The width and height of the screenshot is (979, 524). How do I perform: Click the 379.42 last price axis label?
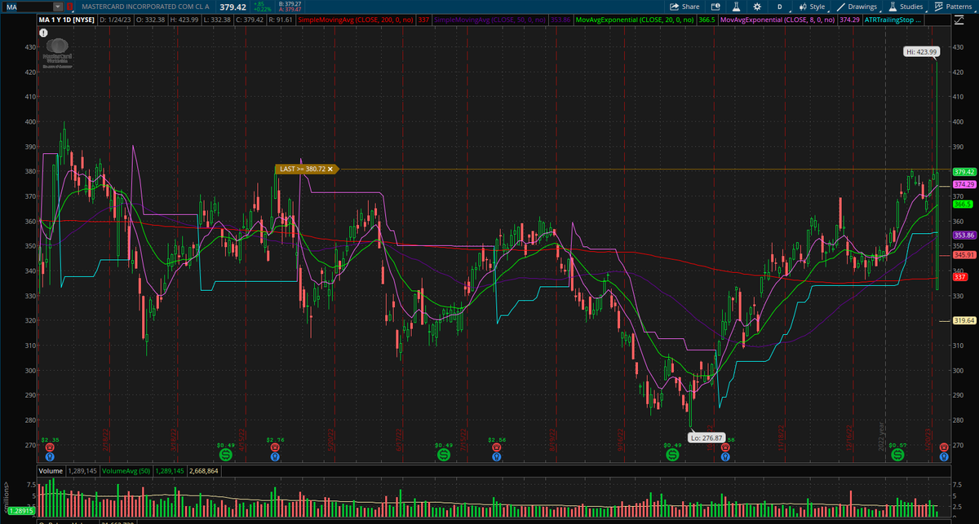point(964,172)
